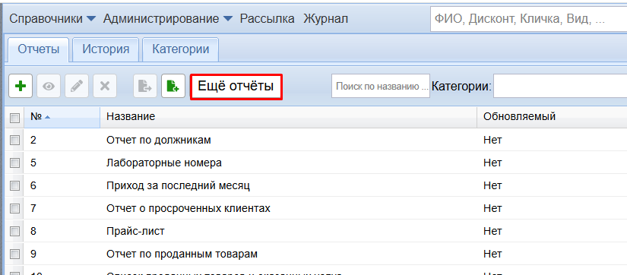Click the X delete report icon
The image size is (627, 275).
pyautogui.click(x=105, y=86)
